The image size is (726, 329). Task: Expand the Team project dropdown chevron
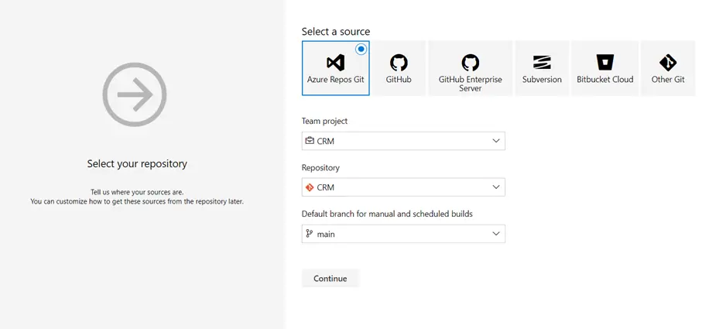(496, 141)
